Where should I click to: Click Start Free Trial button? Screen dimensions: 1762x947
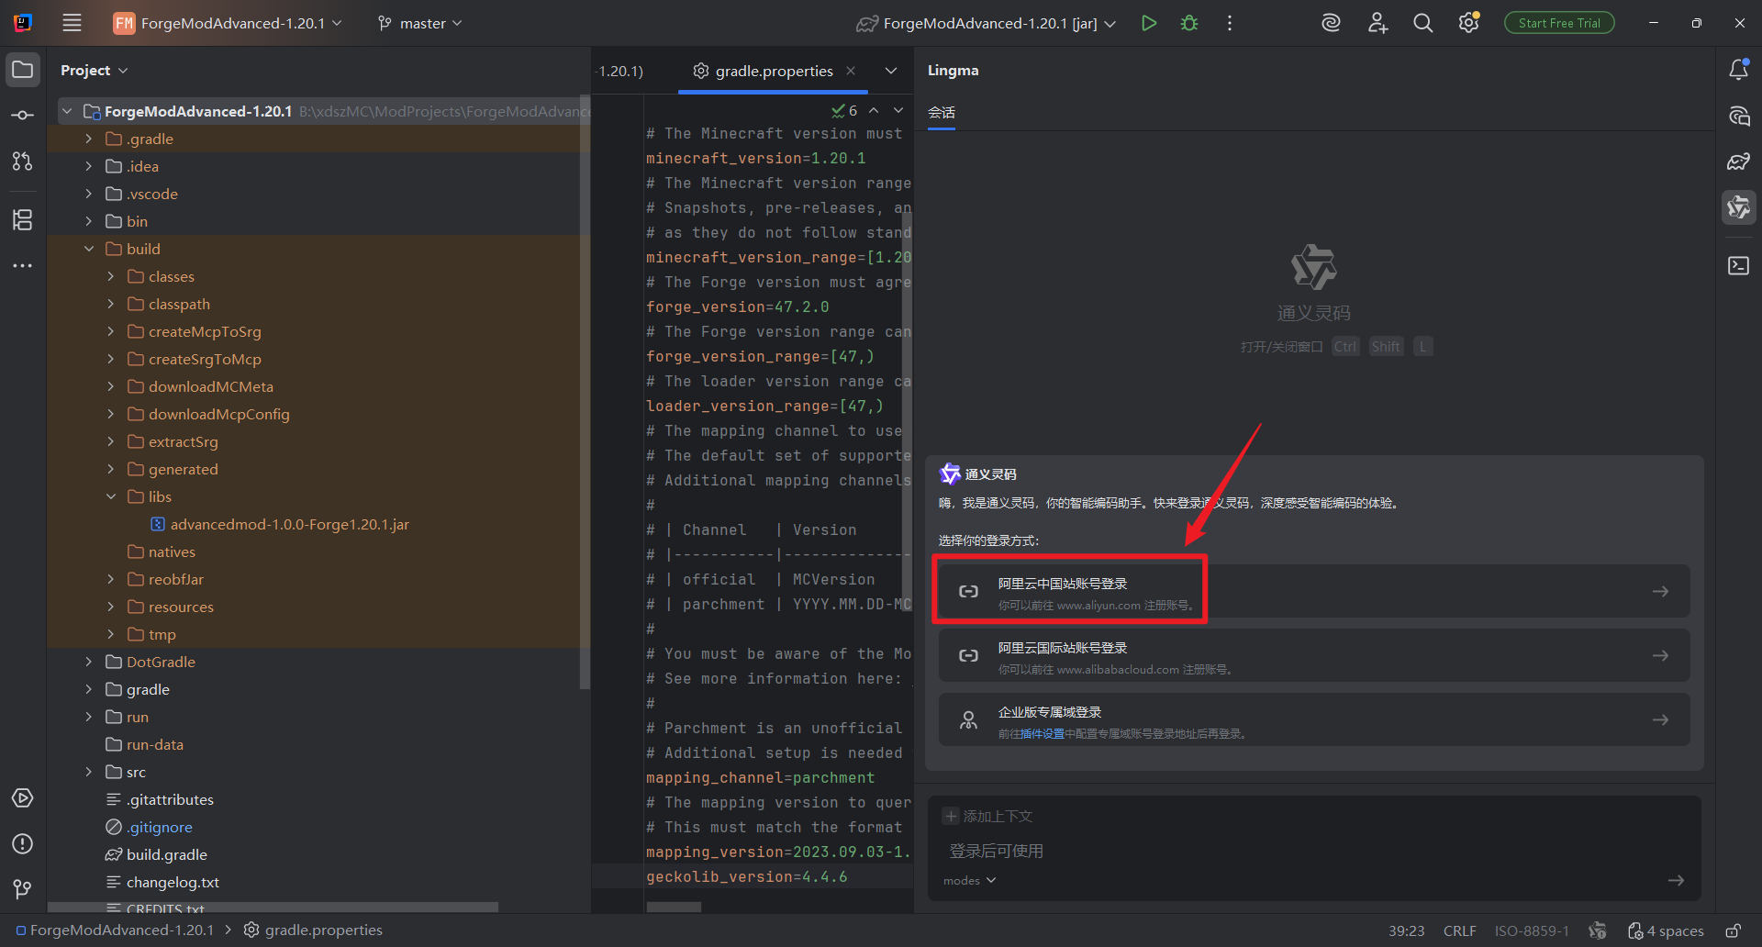[x=1558, y=23]
